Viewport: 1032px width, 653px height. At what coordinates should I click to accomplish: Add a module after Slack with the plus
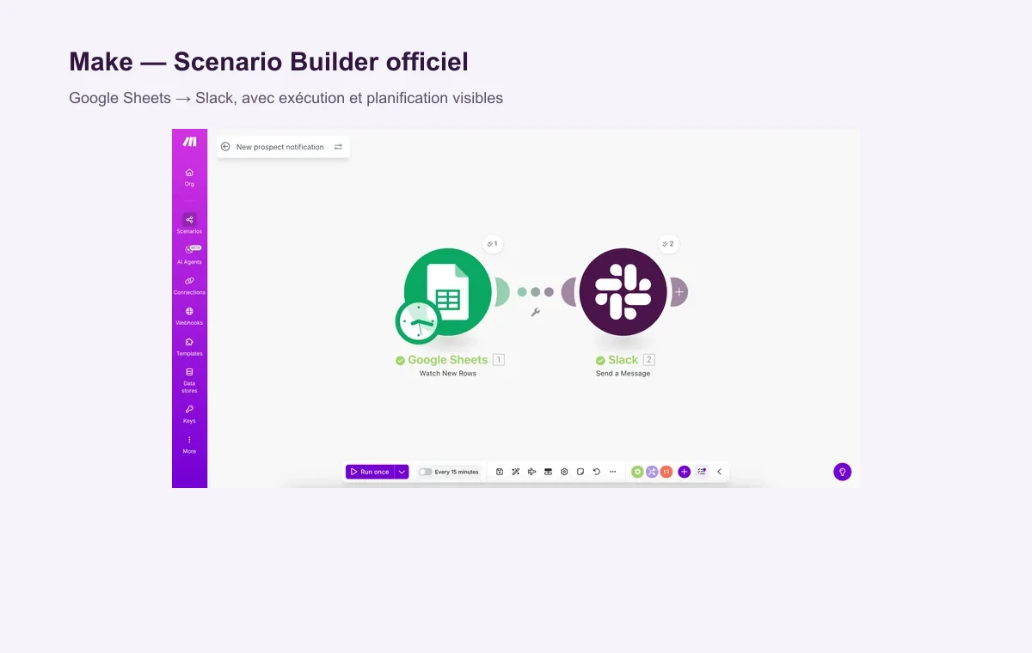tap(679, 292)
